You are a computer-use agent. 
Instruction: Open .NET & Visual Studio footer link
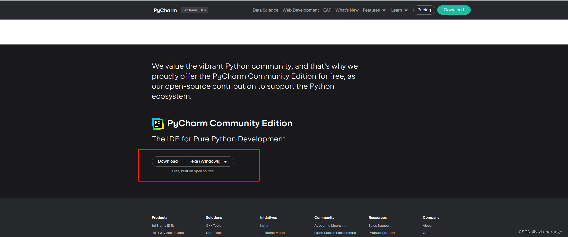tap(168, 233)
